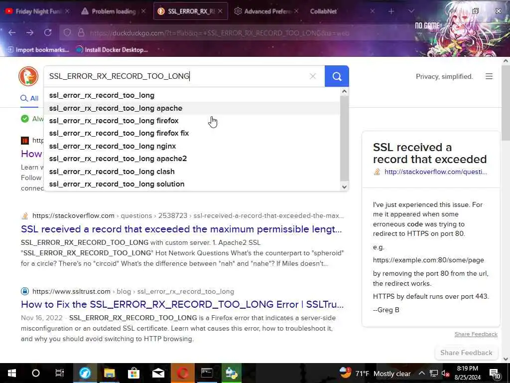This screenshot has width=510, height=383.
Task: Choose suggestion ssl_error_rx_record_too_long
Action: [192, 95]
